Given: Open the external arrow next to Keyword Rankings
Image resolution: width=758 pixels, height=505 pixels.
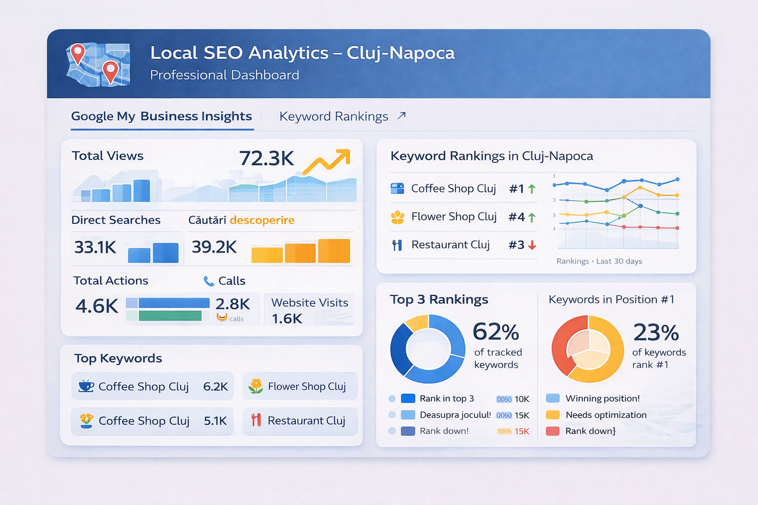Looking at the screenshot, I should pyautogui.click(x=402, y=116).
